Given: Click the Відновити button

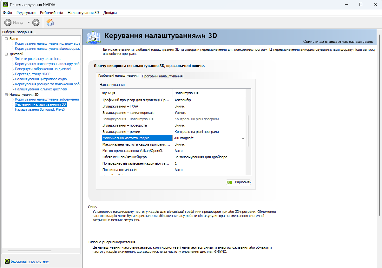Looking at the screenshot, I should [x=239, y=182].
